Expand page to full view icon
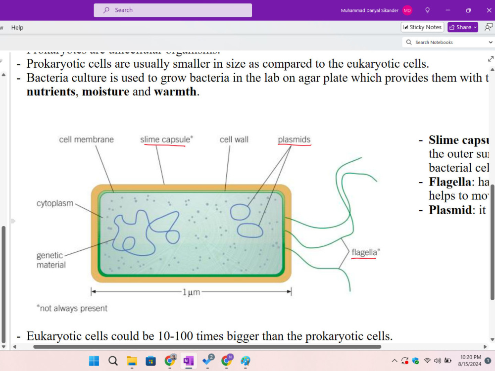This screenshot has width=495, height=371. pos(491,59)
